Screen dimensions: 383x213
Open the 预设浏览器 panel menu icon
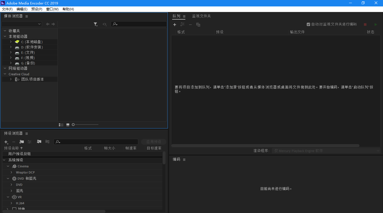pyautogui.click(x=27, y=134)
